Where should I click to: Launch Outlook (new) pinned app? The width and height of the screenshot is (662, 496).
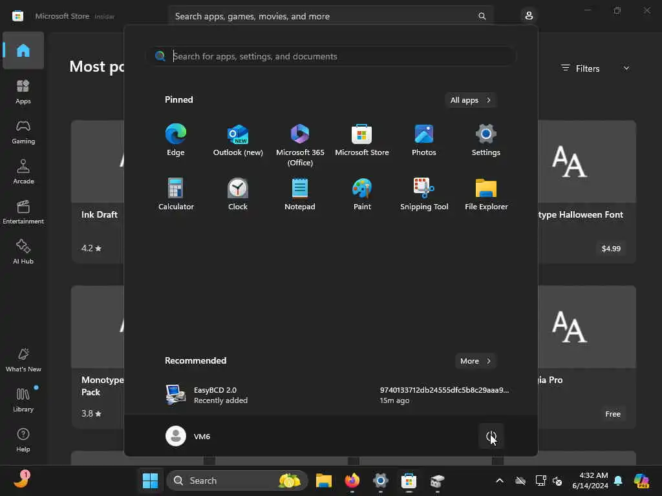(x=238, y=140)
